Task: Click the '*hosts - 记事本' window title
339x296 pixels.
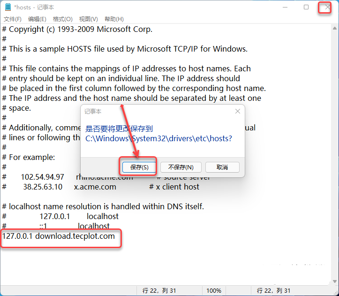Action: [34, 8]
